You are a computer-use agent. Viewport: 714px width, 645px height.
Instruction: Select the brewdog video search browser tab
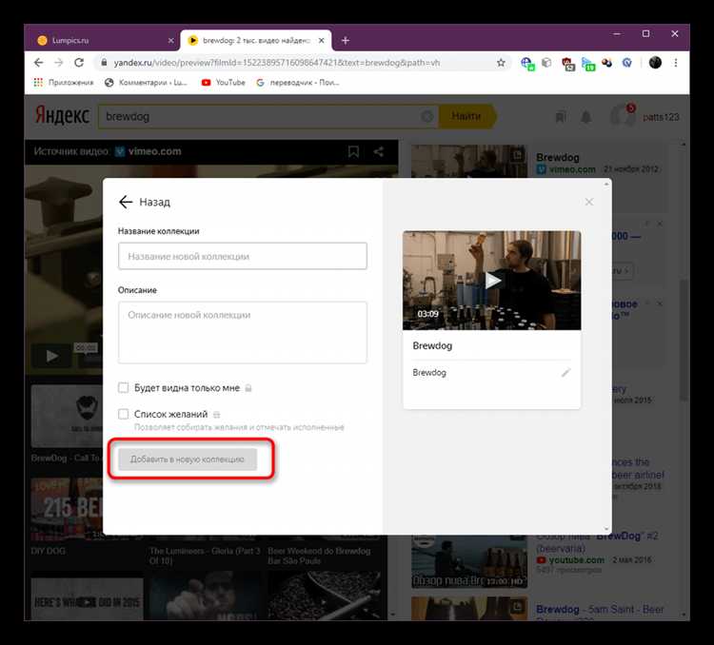pos(256,41)
